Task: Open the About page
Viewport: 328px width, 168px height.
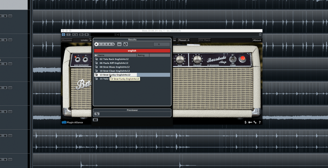Action: (257, 40)
